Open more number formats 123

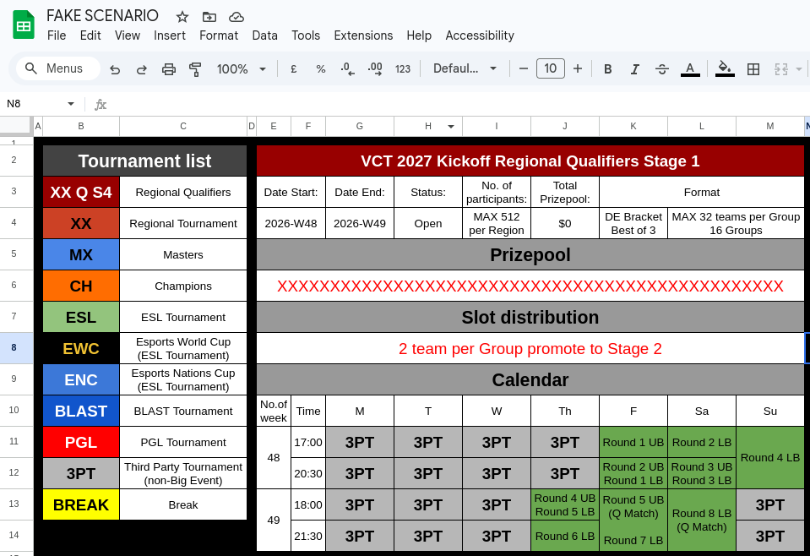tap(403, 68)
